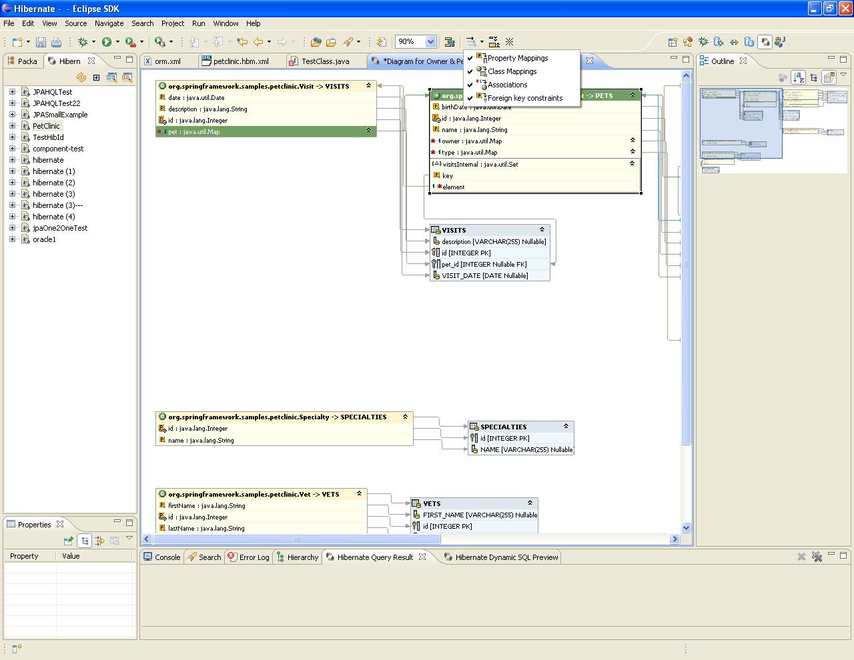Open the 90% zoom level dropdown

(430, 42)
